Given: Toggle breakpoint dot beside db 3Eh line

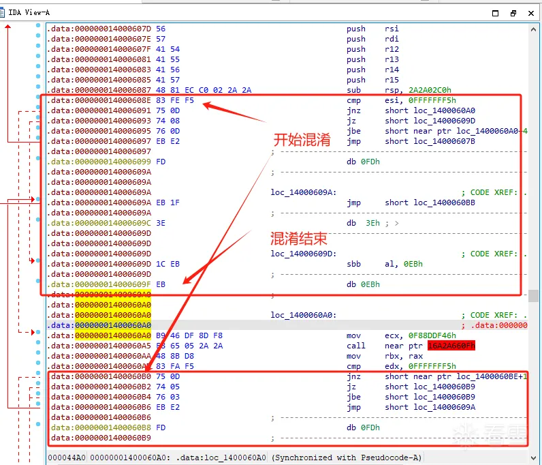Looking at the screenshot, I should tap(38, 220).
